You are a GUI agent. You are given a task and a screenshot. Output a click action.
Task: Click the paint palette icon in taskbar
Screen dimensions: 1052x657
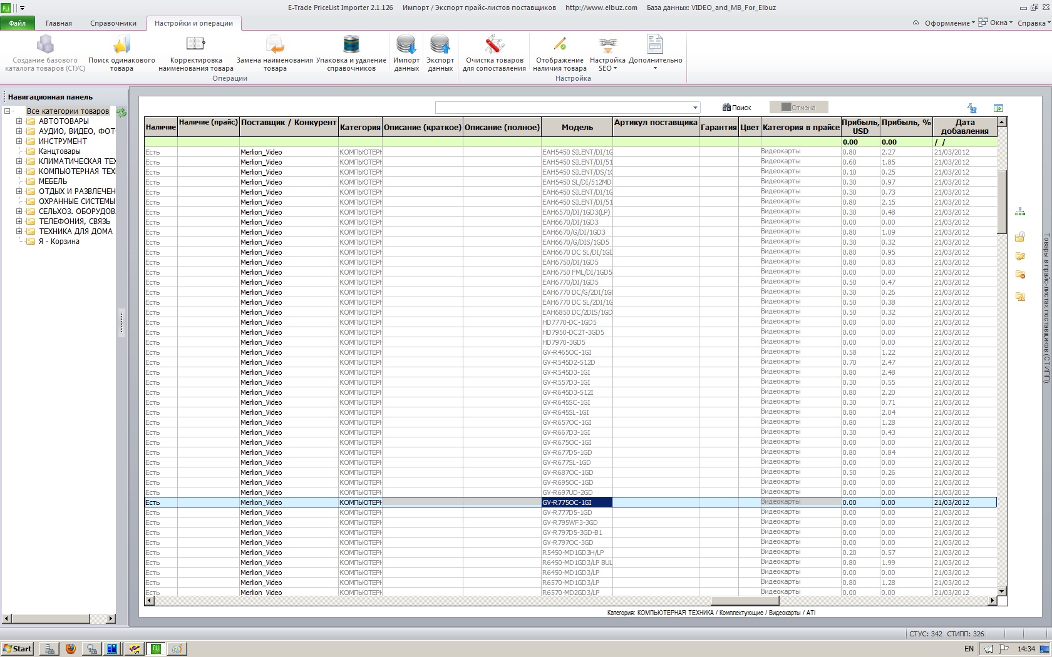tap(177, 649)
